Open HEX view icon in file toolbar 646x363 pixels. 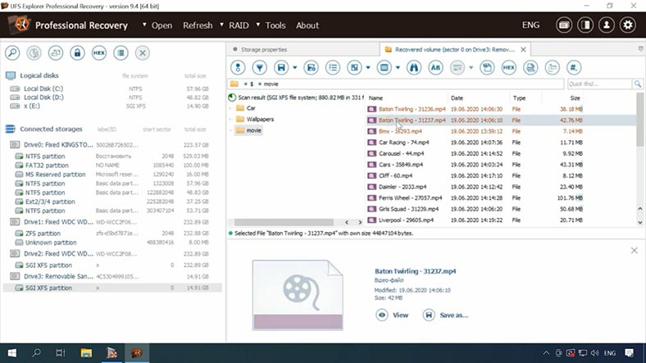pyautogui.click(x=509, y=67)
